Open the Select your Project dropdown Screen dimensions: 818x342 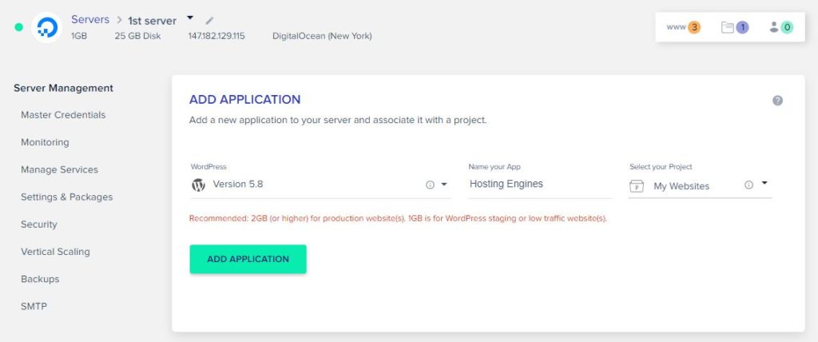coord(700,185)
